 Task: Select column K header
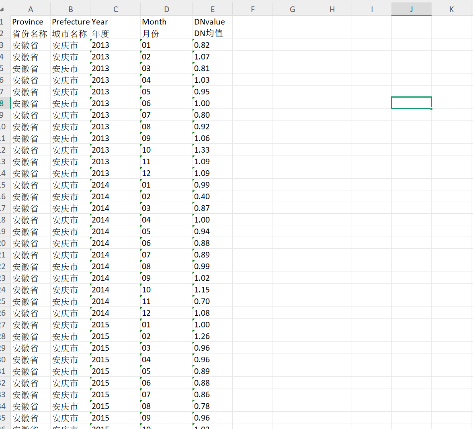452,9
